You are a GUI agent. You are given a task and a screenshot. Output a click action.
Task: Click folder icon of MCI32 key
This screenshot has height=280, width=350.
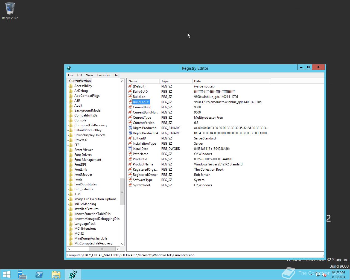[71, 234]
